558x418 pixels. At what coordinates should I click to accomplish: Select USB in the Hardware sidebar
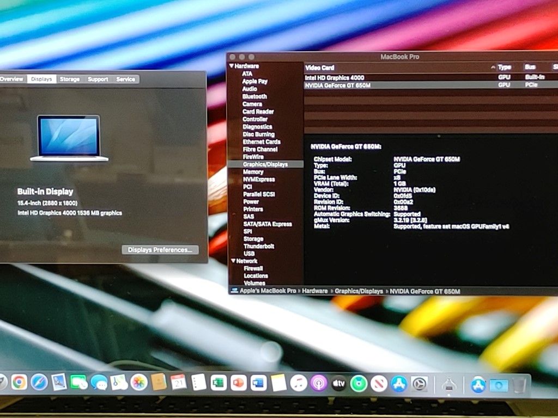(x=249, y=254)
